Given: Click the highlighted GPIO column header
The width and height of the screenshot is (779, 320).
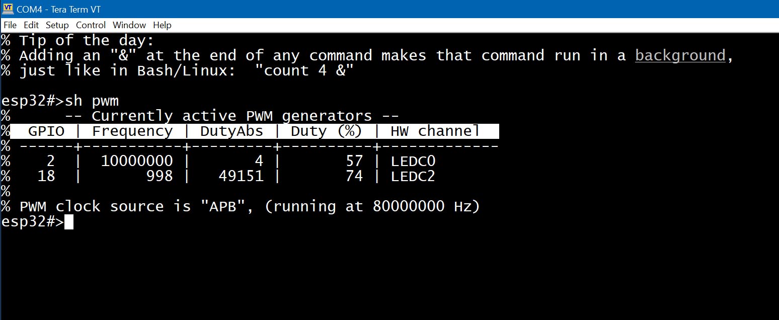Looking at the screenshot, I should (x=46, y=131).
